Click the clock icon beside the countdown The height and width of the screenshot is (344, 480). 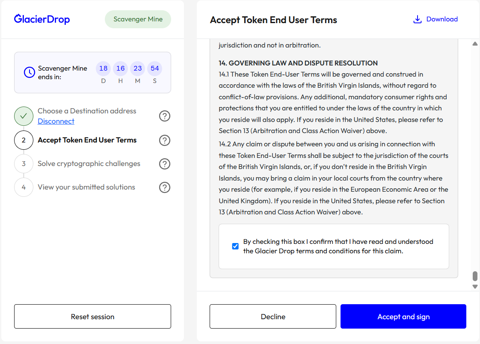point(29,72)
